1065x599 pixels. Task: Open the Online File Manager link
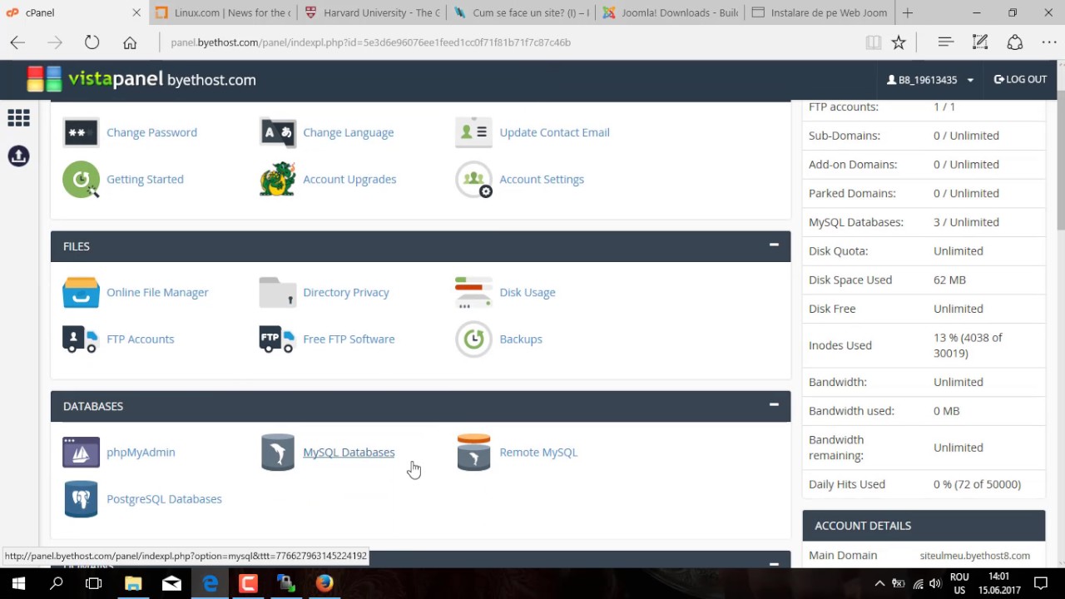(x=157, y=292)
